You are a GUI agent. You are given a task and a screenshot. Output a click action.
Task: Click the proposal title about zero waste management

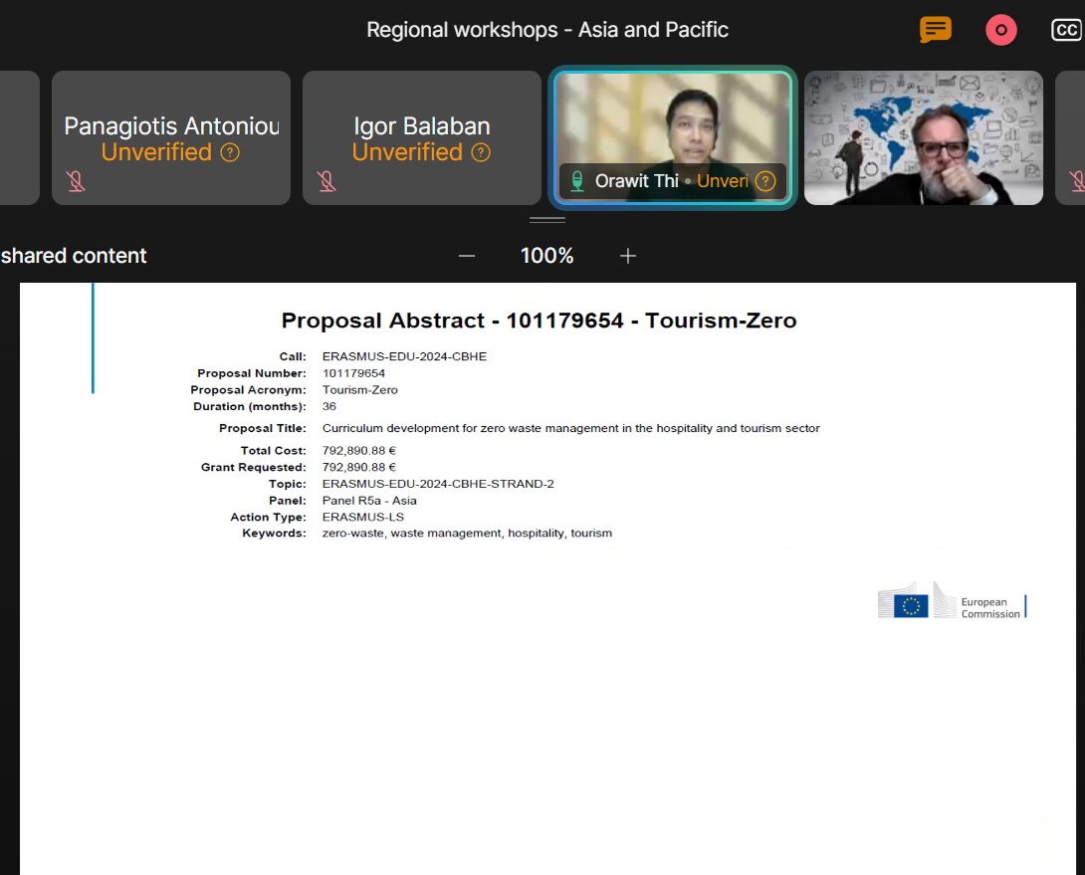pos(571,428)
